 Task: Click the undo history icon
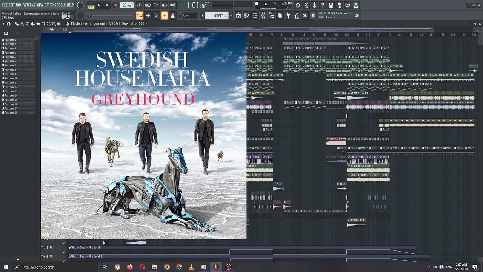tap(298, 5)
